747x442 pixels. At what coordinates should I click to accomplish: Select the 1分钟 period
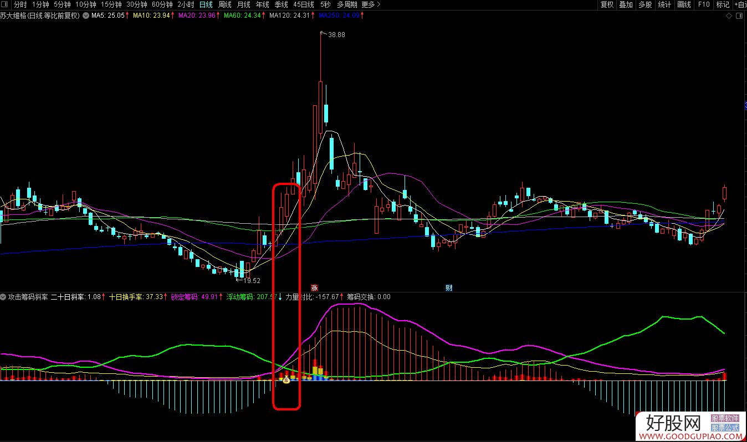pos(40,4)
